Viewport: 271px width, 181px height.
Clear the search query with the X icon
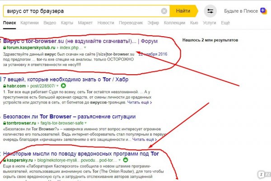(x=164, y=11)
